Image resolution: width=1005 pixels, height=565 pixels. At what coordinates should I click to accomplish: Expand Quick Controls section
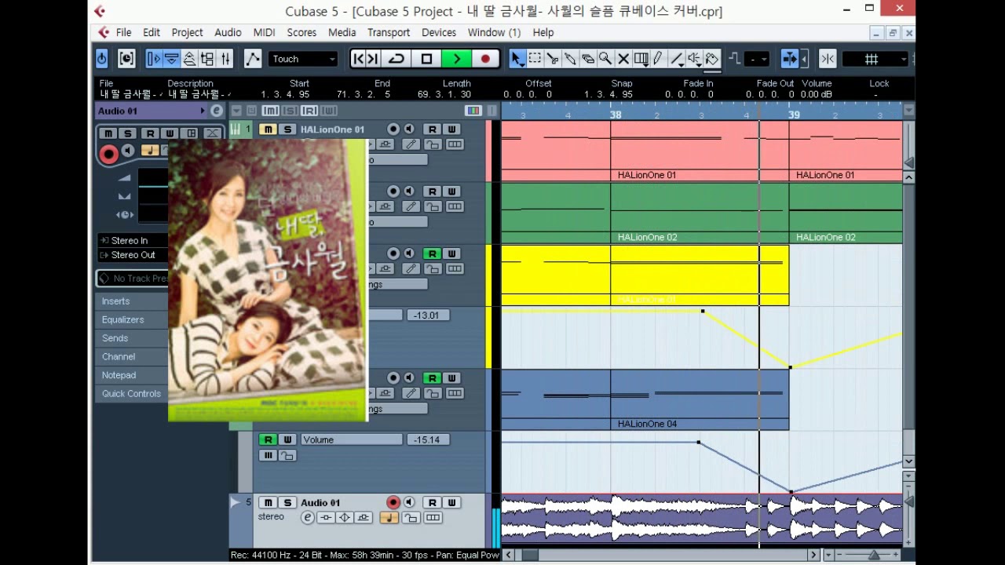pyautogui.click(x=132, y=394)
